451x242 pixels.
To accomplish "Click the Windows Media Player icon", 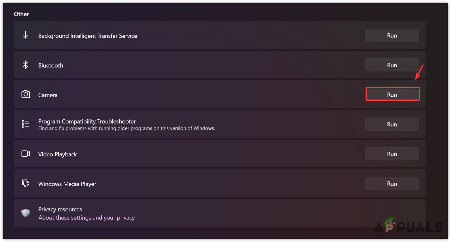I will tap(25, 183).
